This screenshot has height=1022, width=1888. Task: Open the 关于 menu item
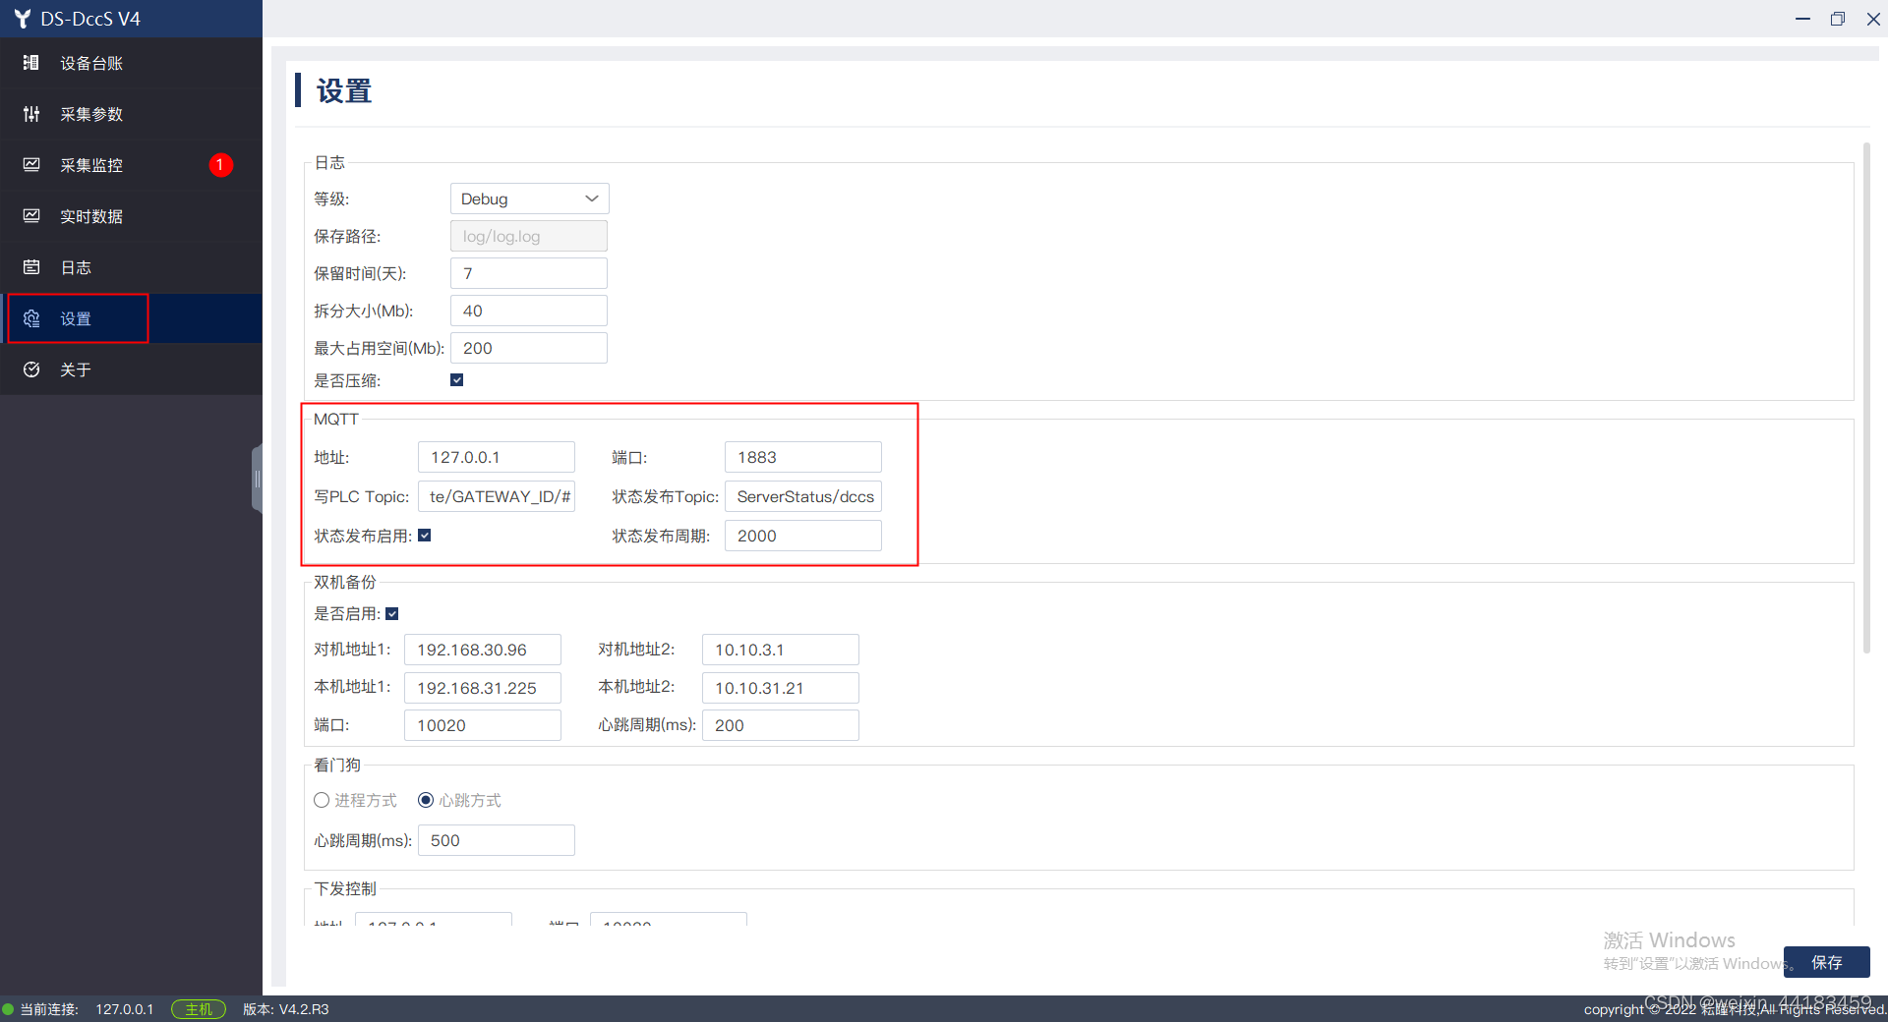131,369
